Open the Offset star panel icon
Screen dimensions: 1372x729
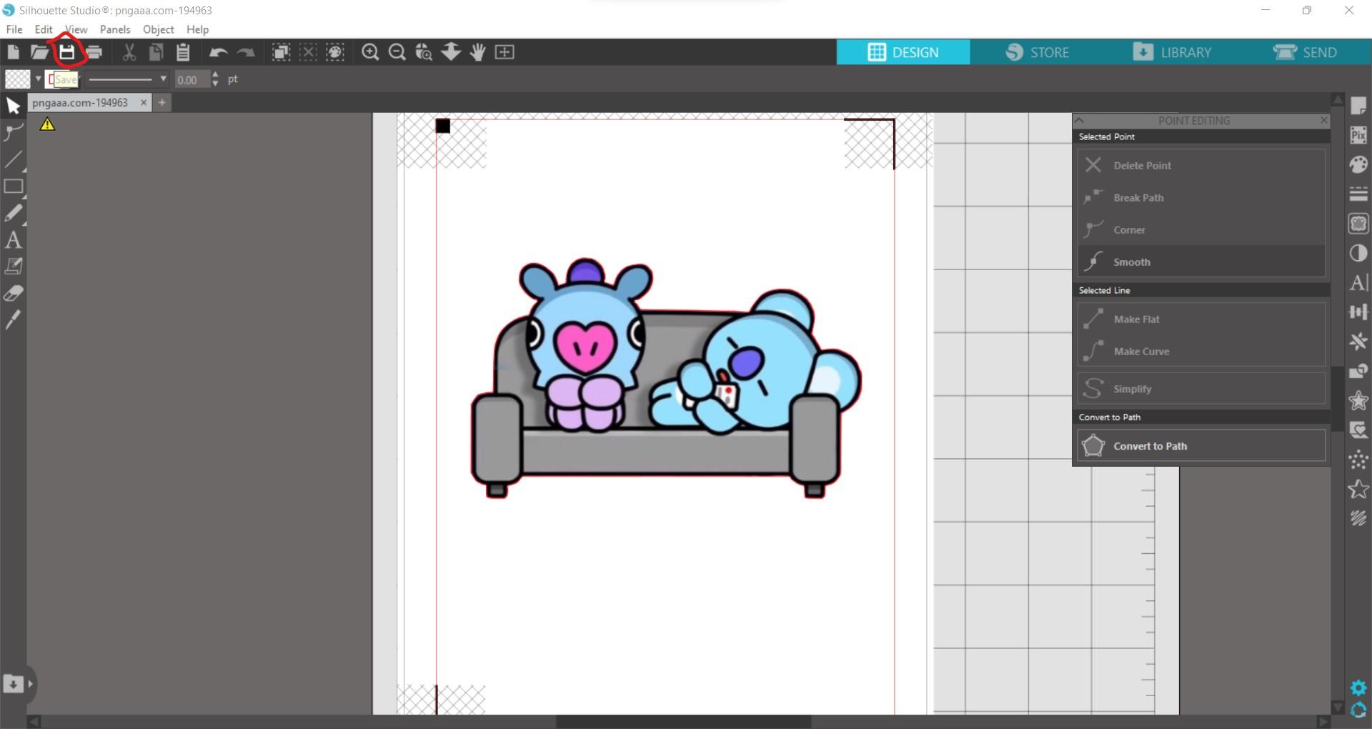pyautogui.click(x=1358, y=400)
